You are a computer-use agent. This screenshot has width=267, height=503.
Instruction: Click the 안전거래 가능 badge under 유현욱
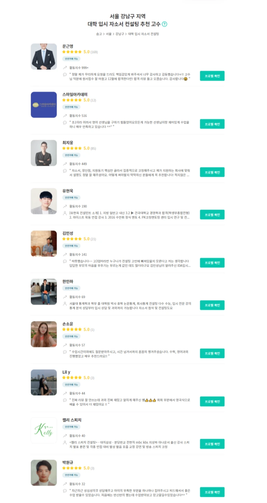(71, 198)
